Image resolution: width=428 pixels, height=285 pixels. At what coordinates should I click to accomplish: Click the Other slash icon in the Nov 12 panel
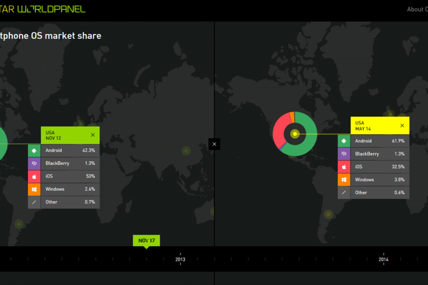click(34, 202)
